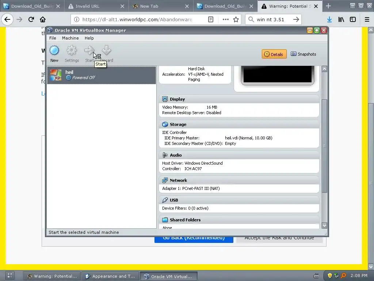Screen dimensions: 374x281
Task: Select the heil virtual machine entry
Action: point(102,75)
